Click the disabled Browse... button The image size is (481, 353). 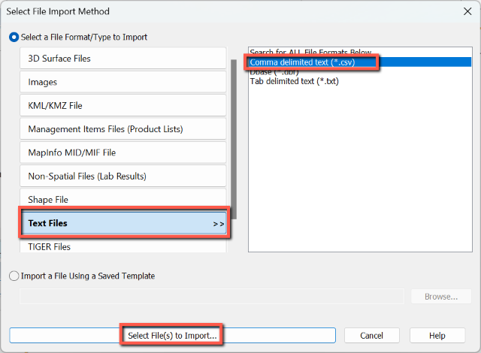pos(441,297)
